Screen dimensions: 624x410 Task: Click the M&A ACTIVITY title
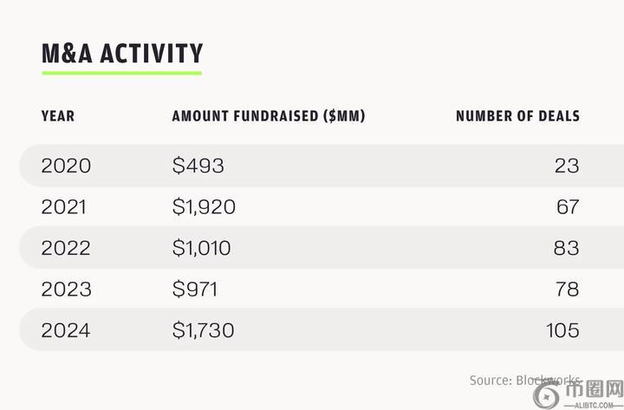122,53
